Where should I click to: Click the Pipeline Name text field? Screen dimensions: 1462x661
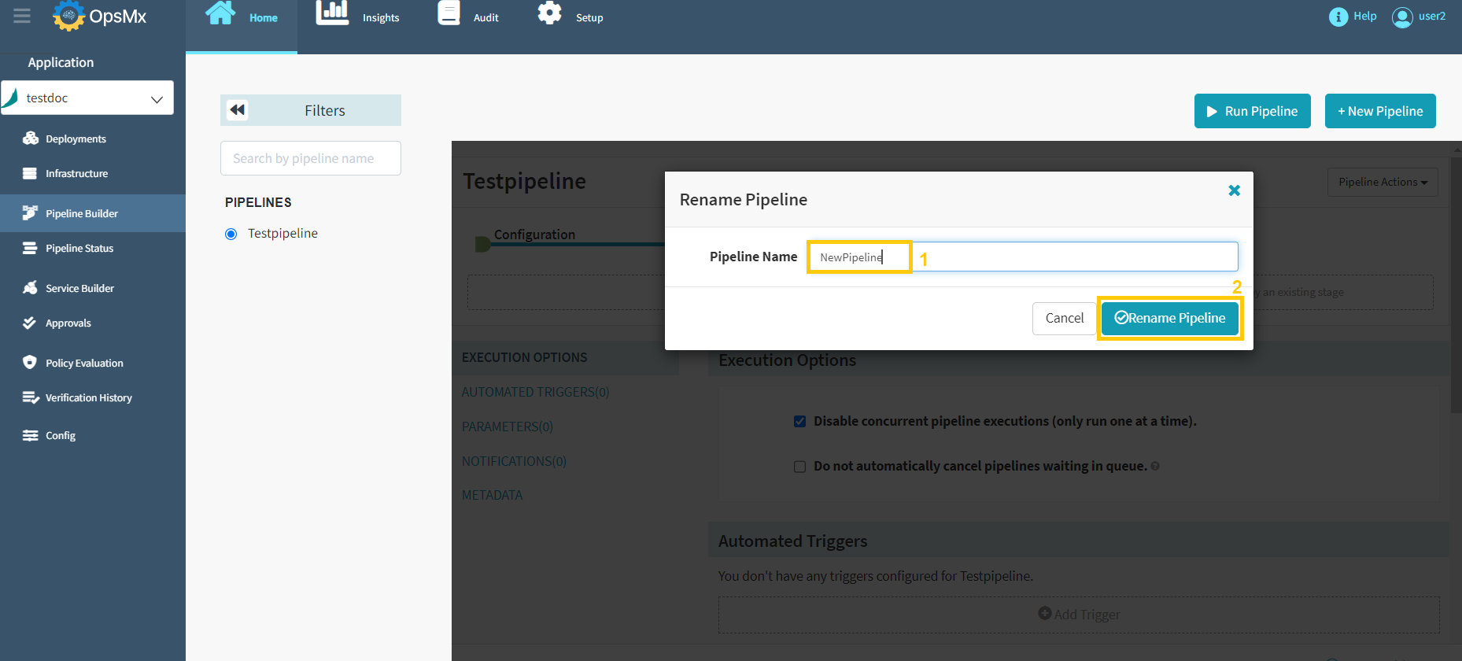[1022, 257]
